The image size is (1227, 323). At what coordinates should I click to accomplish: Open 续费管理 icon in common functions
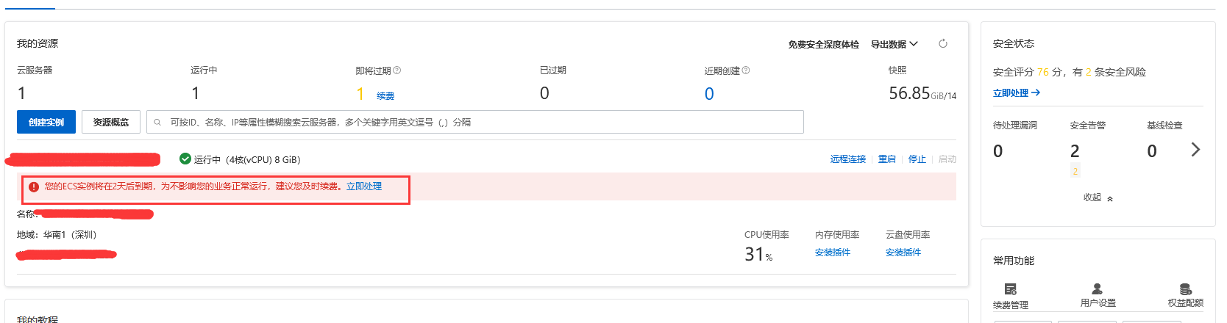coord(1011,289)
